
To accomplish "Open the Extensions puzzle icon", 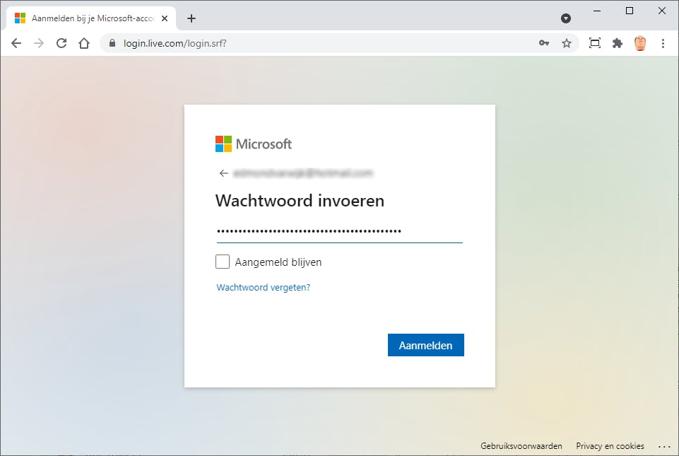I will tap(618, 43).
